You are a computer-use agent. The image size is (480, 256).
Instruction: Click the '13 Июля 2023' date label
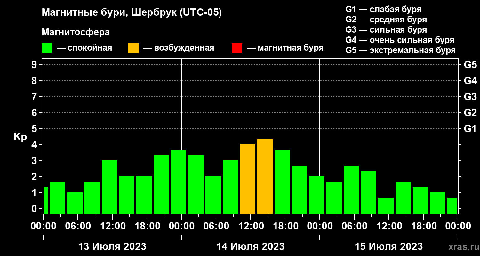click(112, 247)
